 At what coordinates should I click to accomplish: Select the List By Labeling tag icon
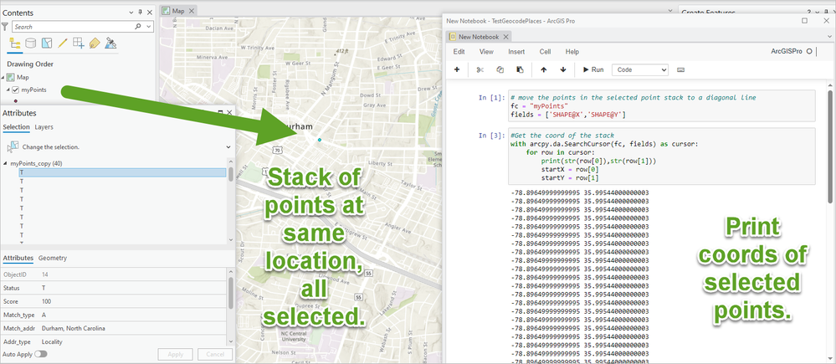95,44
